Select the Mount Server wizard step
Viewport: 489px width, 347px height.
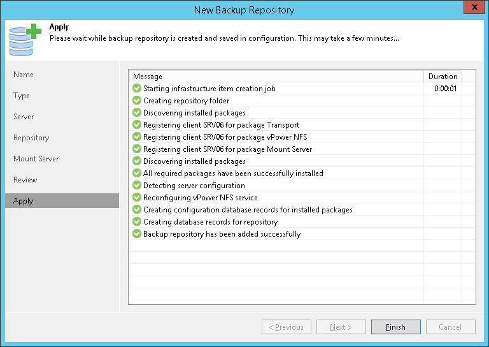point(36,159)
